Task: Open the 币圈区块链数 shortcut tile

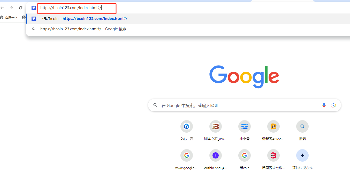Action: pos(273,156)
